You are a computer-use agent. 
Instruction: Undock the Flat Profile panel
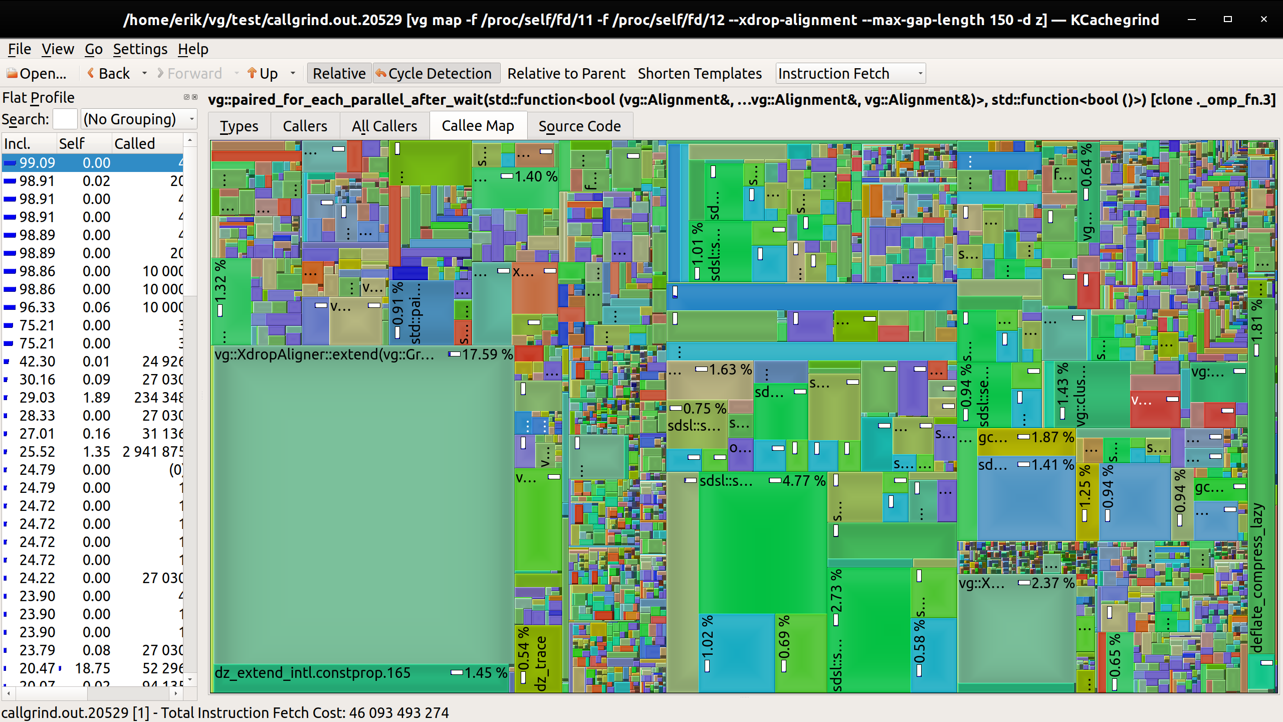click(186, 97)
